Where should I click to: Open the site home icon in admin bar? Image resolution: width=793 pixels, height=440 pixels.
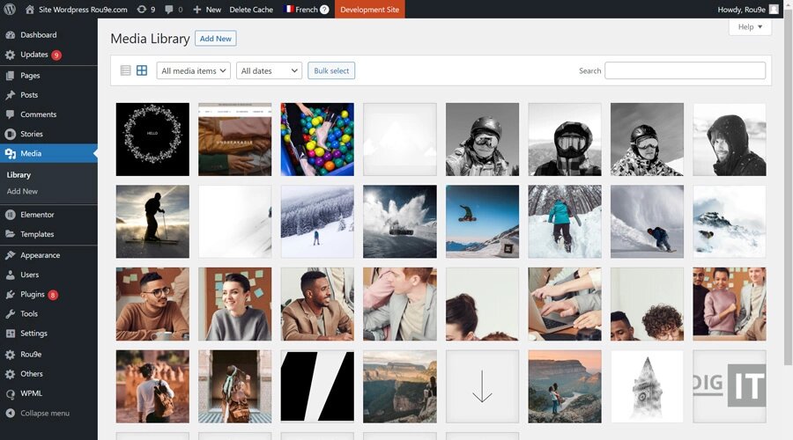pyautogui.click(x=30, y=9)
